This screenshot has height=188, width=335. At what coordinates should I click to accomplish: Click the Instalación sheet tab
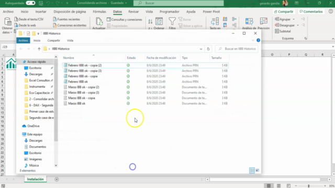[x=35, y=179]
